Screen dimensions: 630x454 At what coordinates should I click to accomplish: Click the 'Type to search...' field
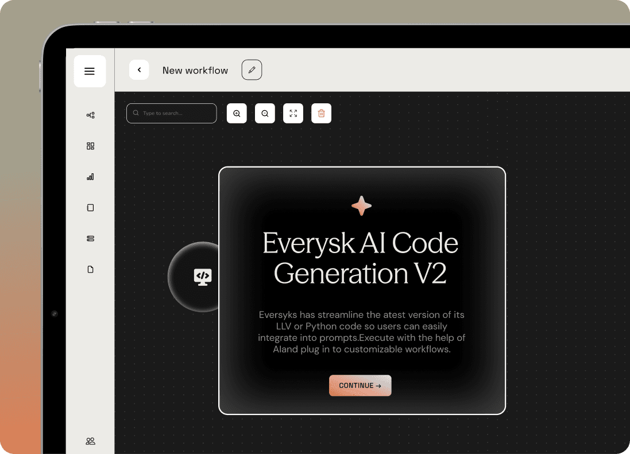coord(172,113)
